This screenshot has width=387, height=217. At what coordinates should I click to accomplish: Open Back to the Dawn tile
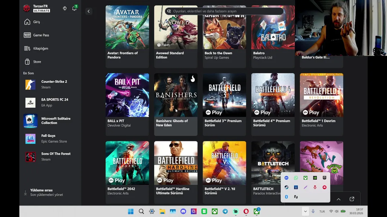(x=224, y=36)
